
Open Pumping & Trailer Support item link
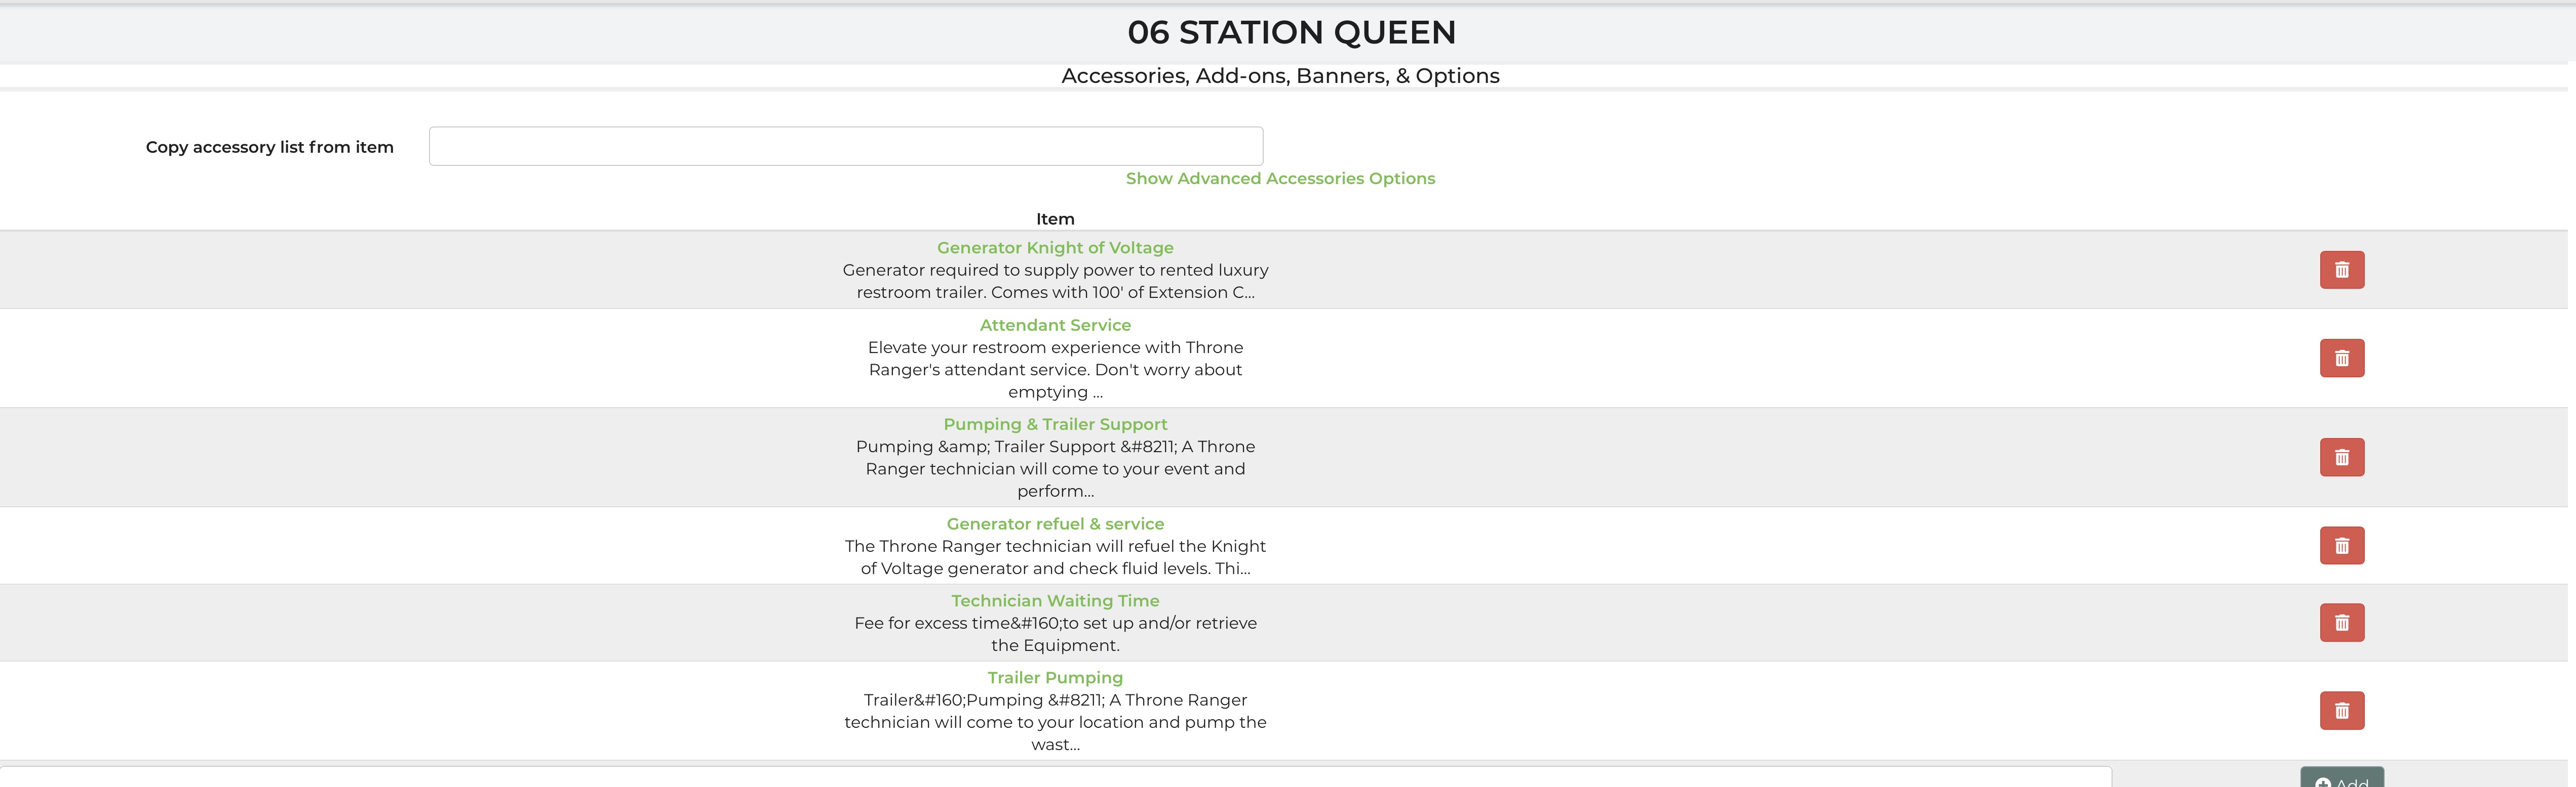pos(1055,424)
